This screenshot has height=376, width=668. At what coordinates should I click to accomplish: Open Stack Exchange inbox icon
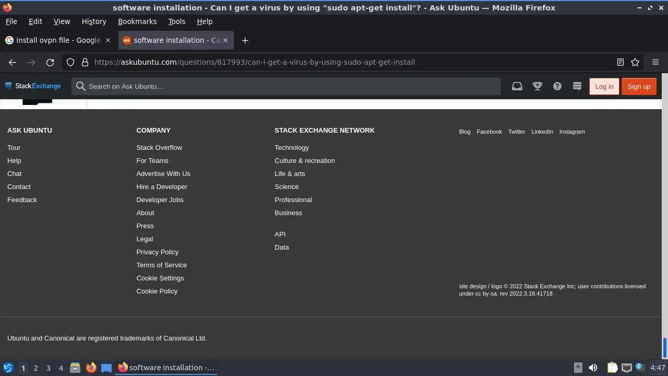(517, 86)
